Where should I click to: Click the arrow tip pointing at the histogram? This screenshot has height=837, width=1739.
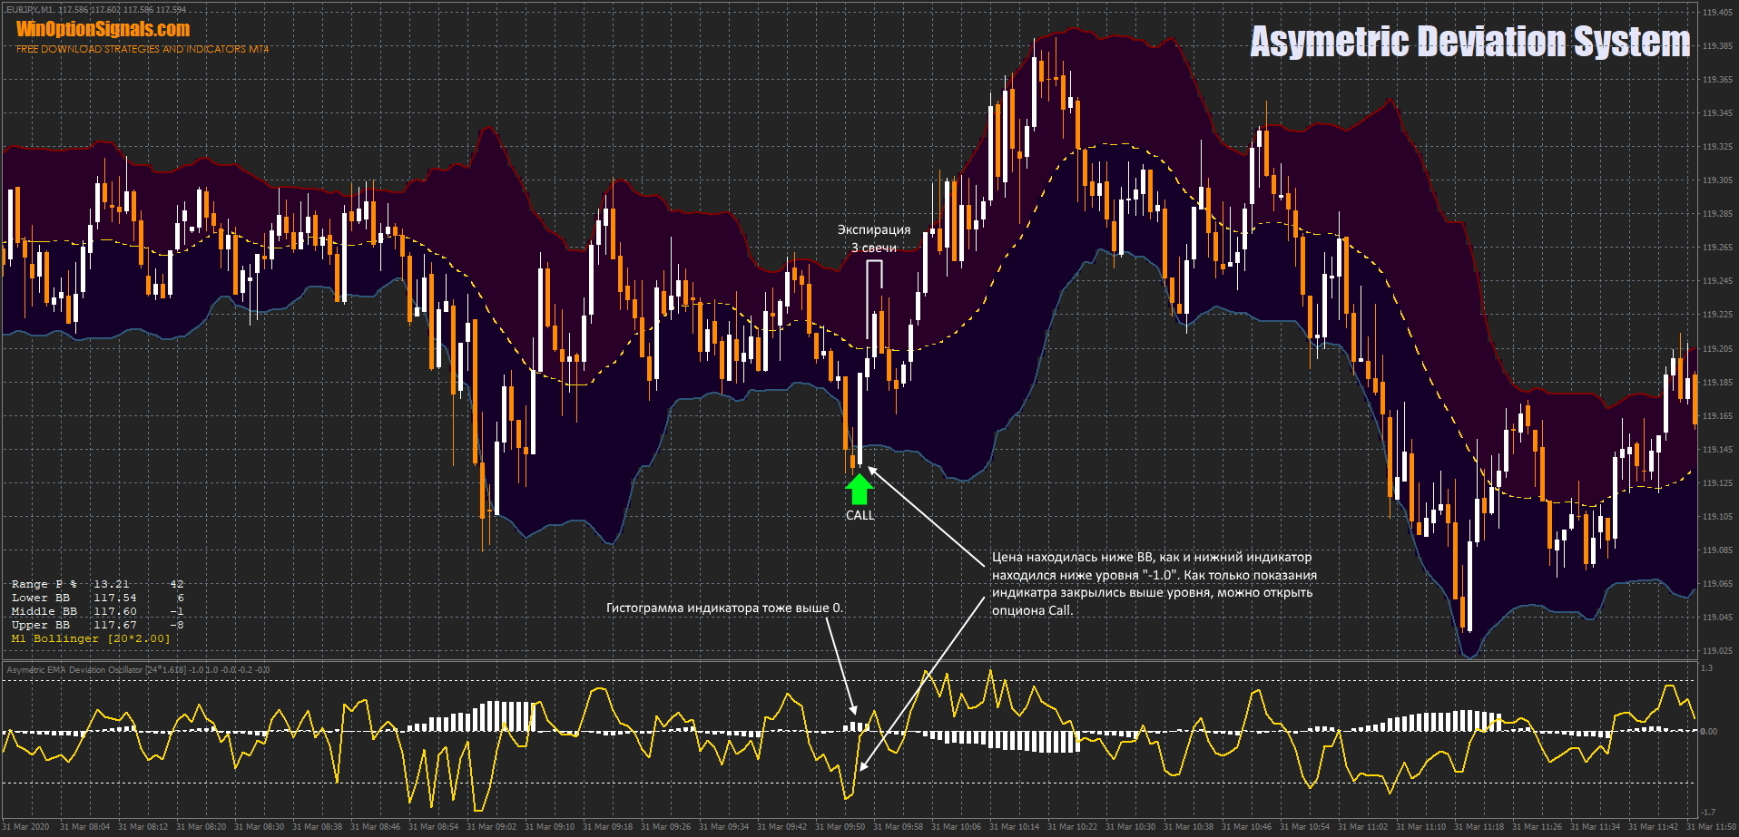point(853,710)
